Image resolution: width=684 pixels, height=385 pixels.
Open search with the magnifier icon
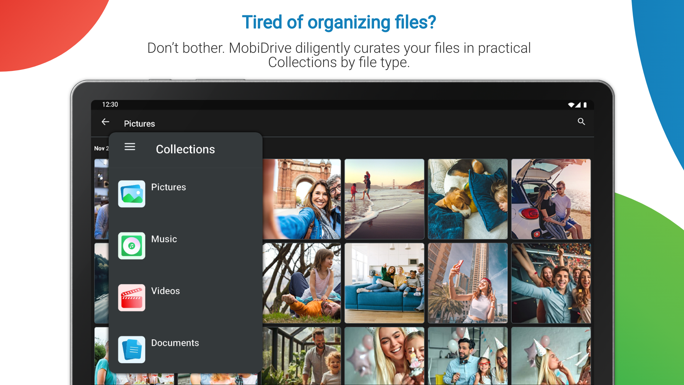581,122
